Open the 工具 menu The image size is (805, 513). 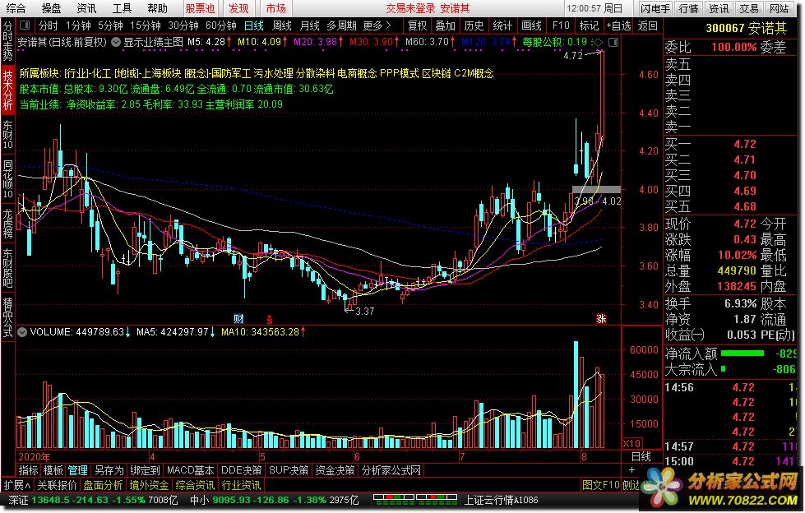pos(122,8)
